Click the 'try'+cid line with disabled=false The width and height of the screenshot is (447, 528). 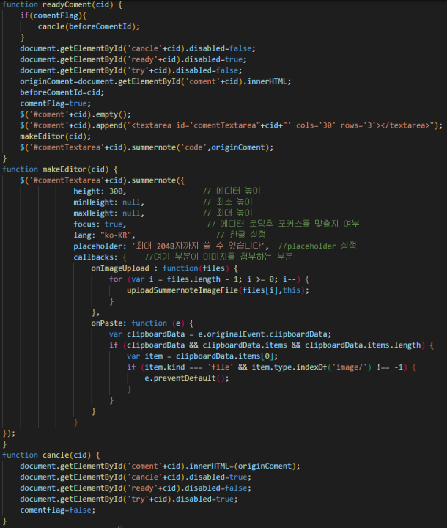pyautogui.click(x=131, y=70)
